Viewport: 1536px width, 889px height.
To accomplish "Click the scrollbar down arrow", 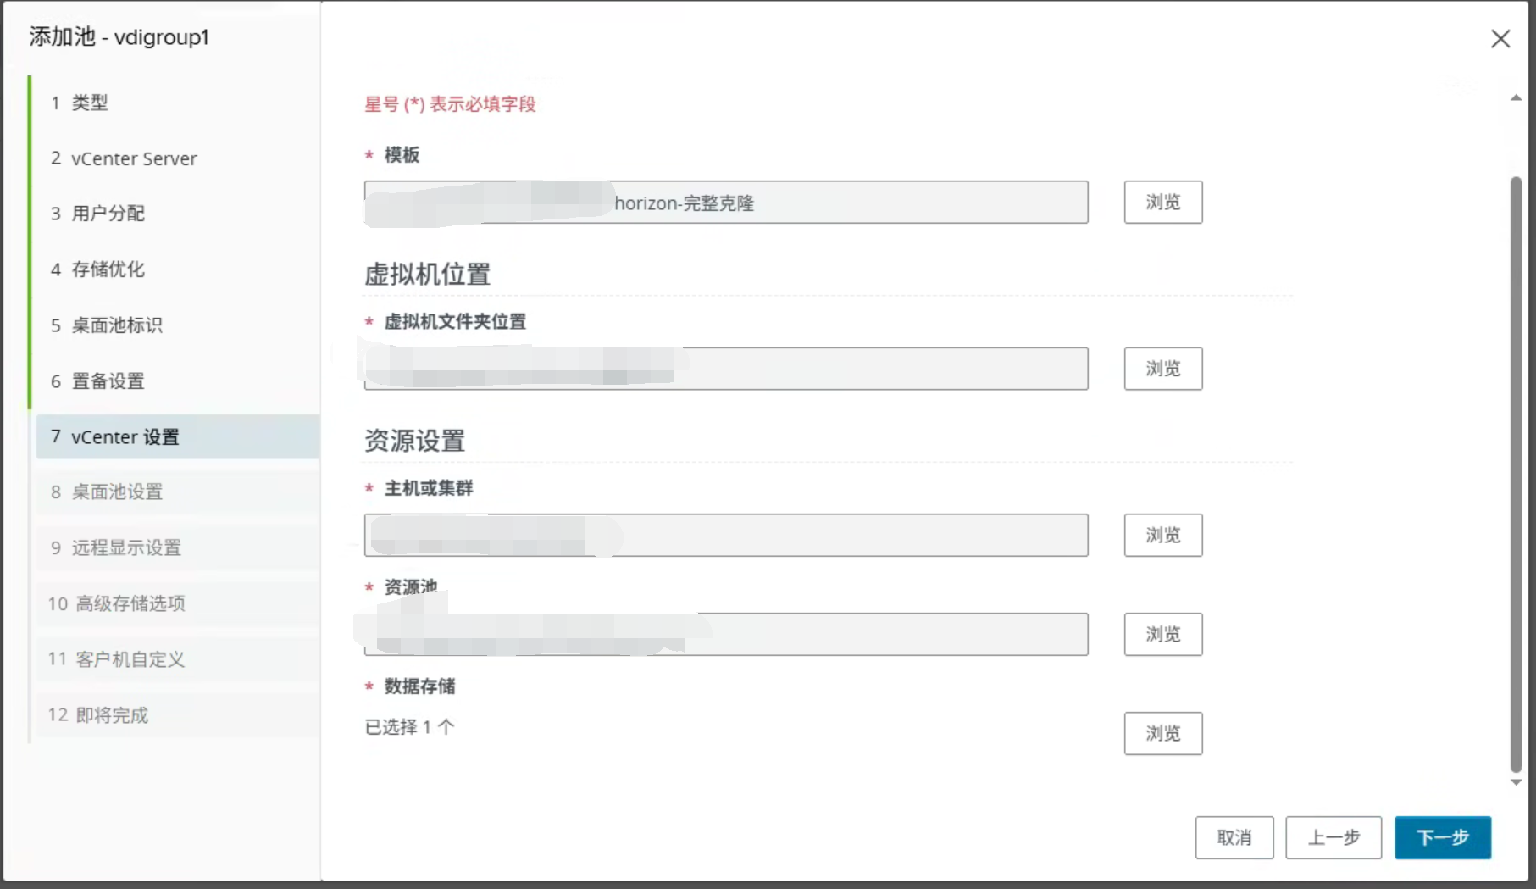I will 1516,782.
